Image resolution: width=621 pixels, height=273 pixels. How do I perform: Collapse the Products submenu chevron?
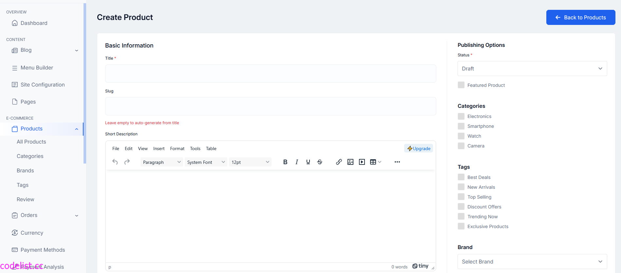click(x=77, y=129)
